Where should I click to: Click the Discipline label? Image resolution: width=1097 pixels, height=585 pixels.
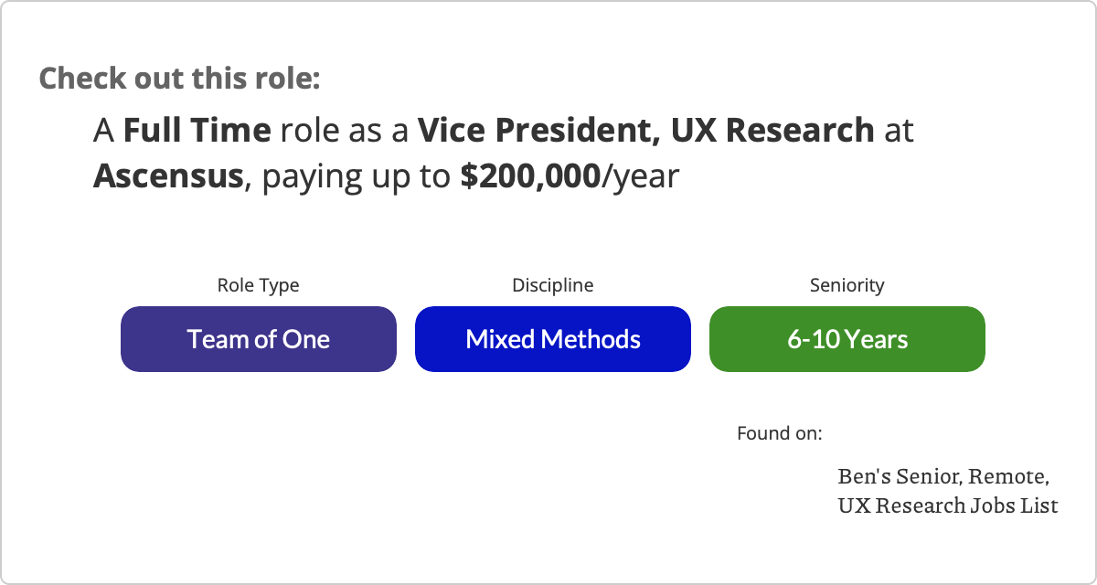pyautogui.click(x=553, y=285)
